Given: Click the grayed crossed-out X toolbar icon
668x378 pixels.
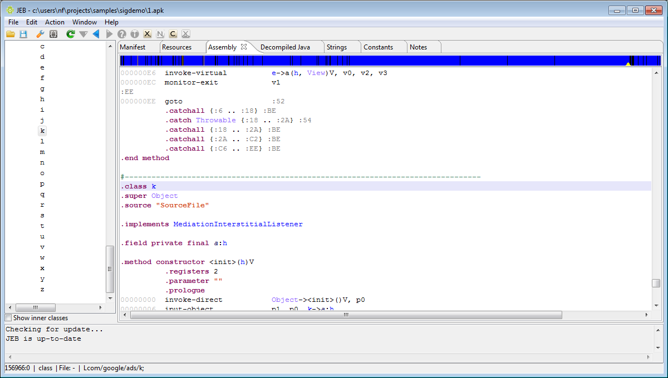Looking at the screenshot, I should point(186,34).
